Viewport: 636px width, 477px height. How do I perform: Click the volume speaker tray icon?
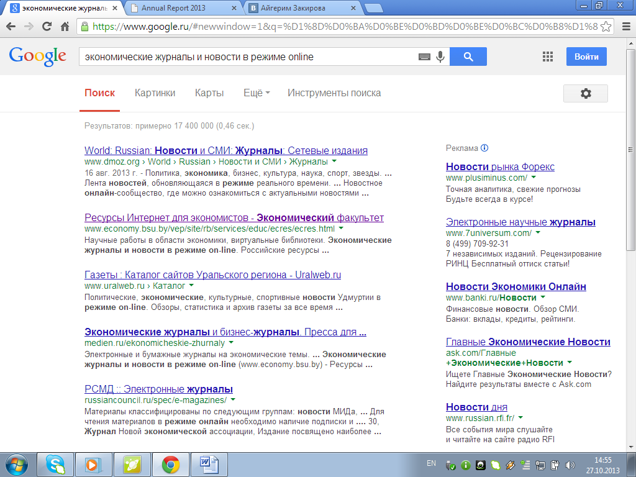pos(570,465)
